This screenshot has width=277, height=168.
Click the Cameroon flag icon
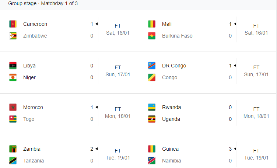[13, 24]
